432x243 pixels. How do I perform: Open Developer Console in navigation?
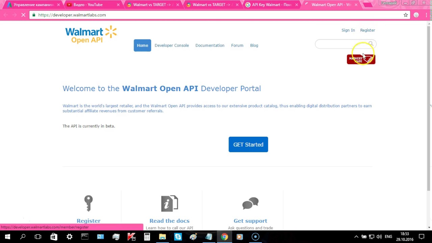171,45
